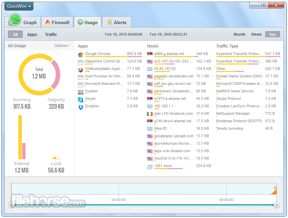Select the All usage filter
The width and height of the screenshot is (288, 218).
15,34
